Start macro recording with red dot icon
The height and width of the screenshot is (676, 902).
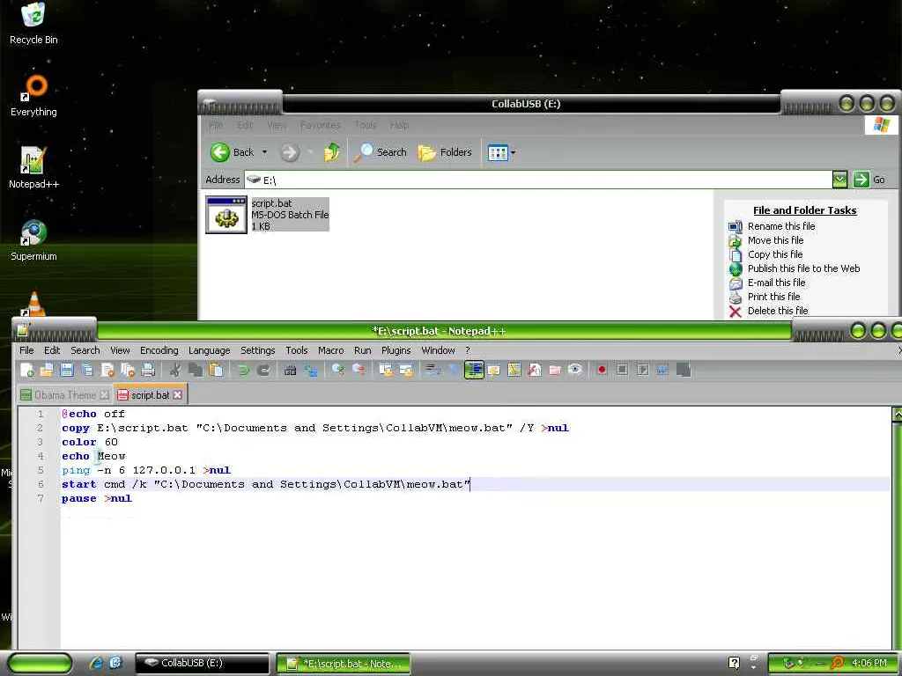[x=602, y=371]
